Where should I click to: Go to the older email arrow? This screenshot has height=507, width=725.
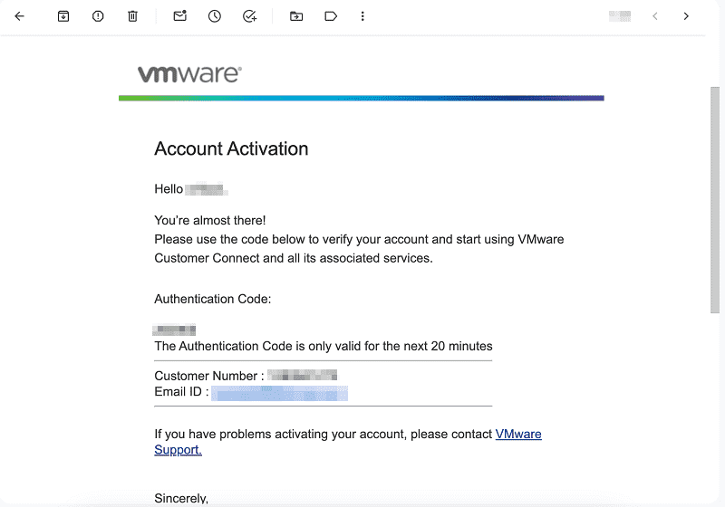(686, 16)
